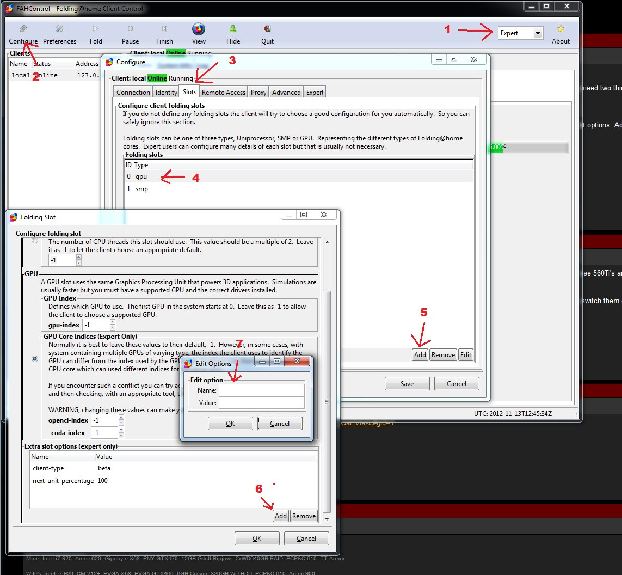Decrease the cuda-index spinner
Image resolution: width=622 pixels, height=575 pixels.
coord(121,436)
